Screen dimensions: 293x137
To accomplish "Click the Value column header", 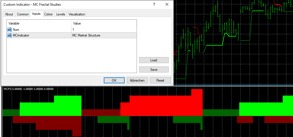I will pyautogui.click(x=104, y=23).
